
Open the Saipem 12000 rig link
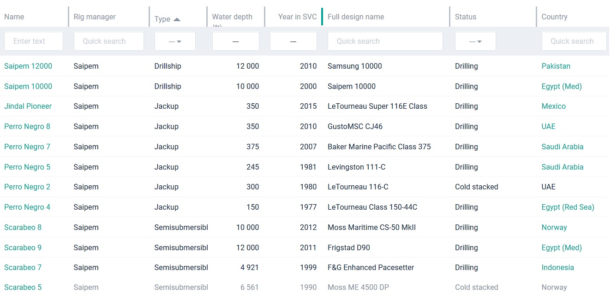tap(28, 66)
